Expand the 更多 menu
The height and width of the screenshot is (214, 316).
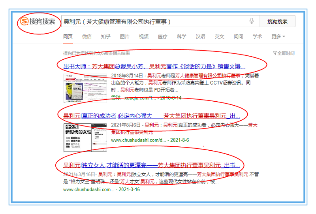(278, 37)
